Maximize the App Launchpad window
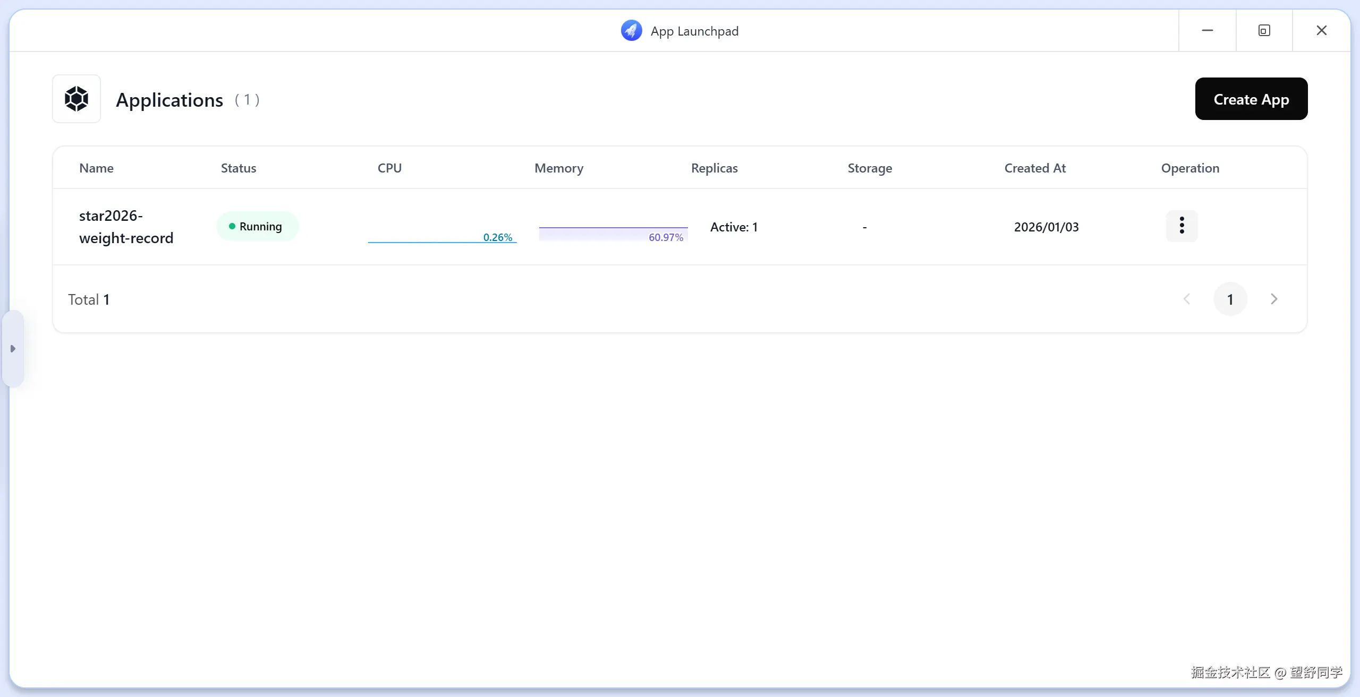The height and width of the screenshot is (697, 1360). pos(1264,31)
